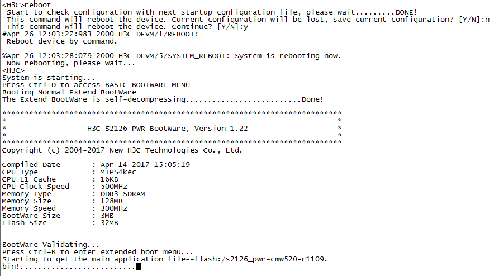499x276 pixels.
Task: Click the "DEVM/5/SYSTEM_REBOOT" log entry
Action: [183, 55]
